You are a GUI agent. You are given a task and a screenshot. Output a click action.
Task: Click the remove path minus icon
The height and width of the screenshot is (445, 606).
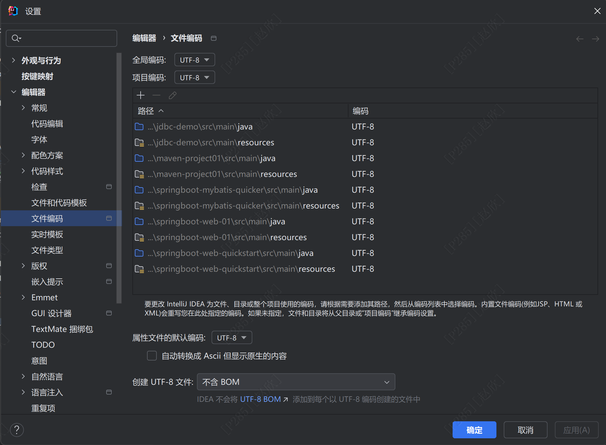tap(156, 95)
